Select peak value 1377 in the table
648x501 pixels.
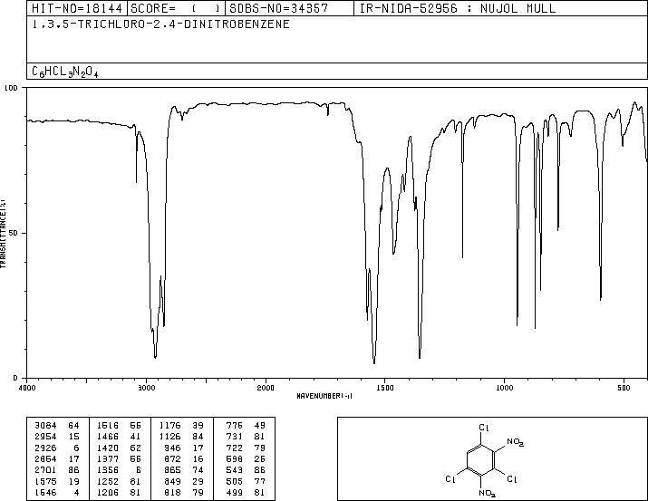click(x=108, y=458)
